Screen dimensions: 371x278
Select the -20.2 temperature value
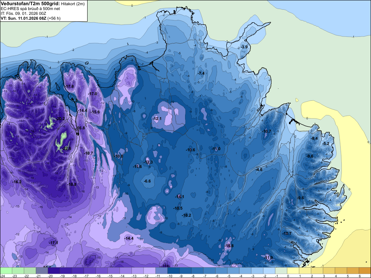pyautogui.click(x=60, y=119)
